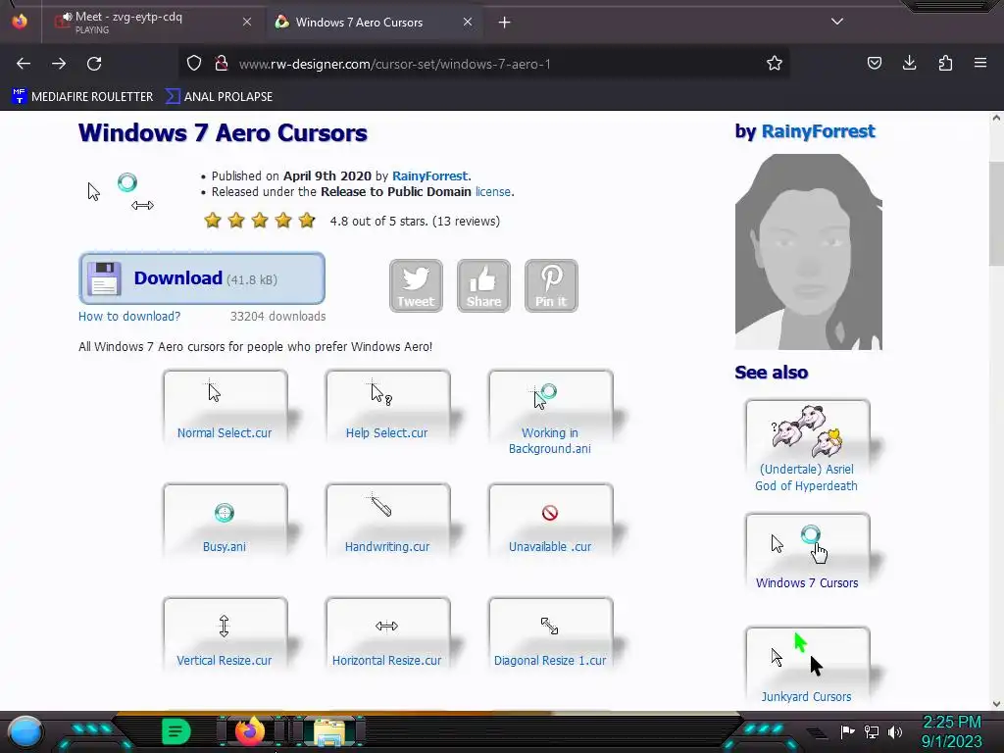Click the Download button

pos(202,278)
